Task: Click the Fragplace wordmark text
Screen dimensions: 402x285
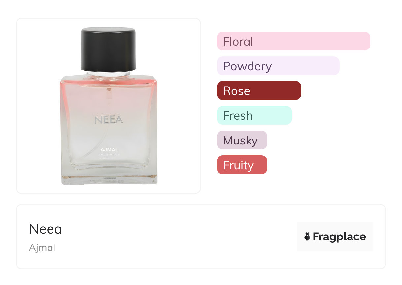Action: click(x=339, y=237)
